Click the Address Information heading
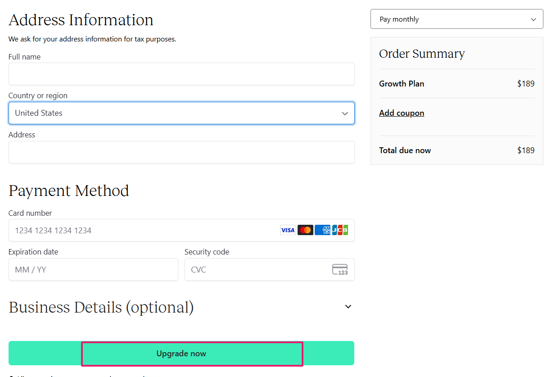This screenshot has height=377, width=556. click(81, 20)
